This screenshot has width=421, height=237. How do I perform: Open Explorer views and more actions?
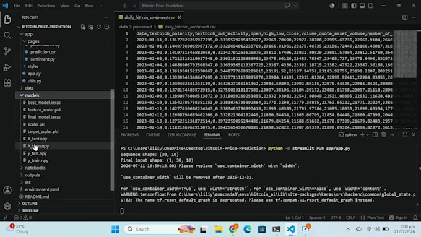coord(106,17)
